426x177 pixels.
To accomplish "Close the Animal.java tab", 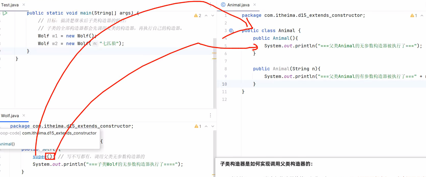I will point(255,5).
